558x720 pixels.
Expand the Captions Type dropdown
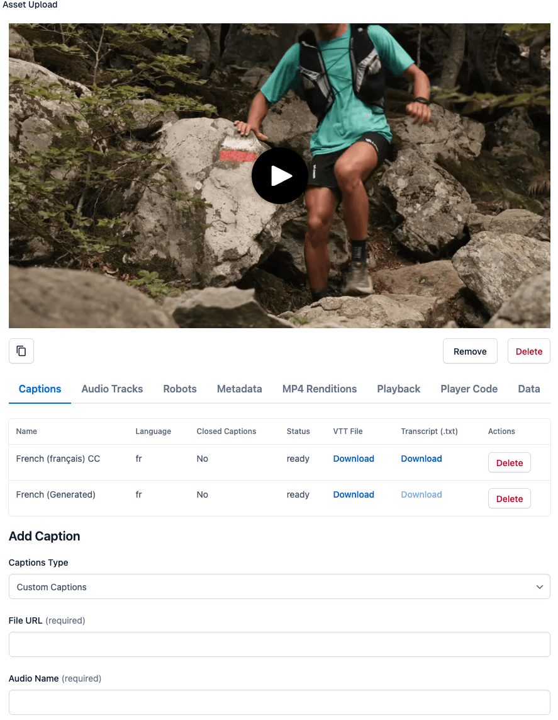coord(279,587)
